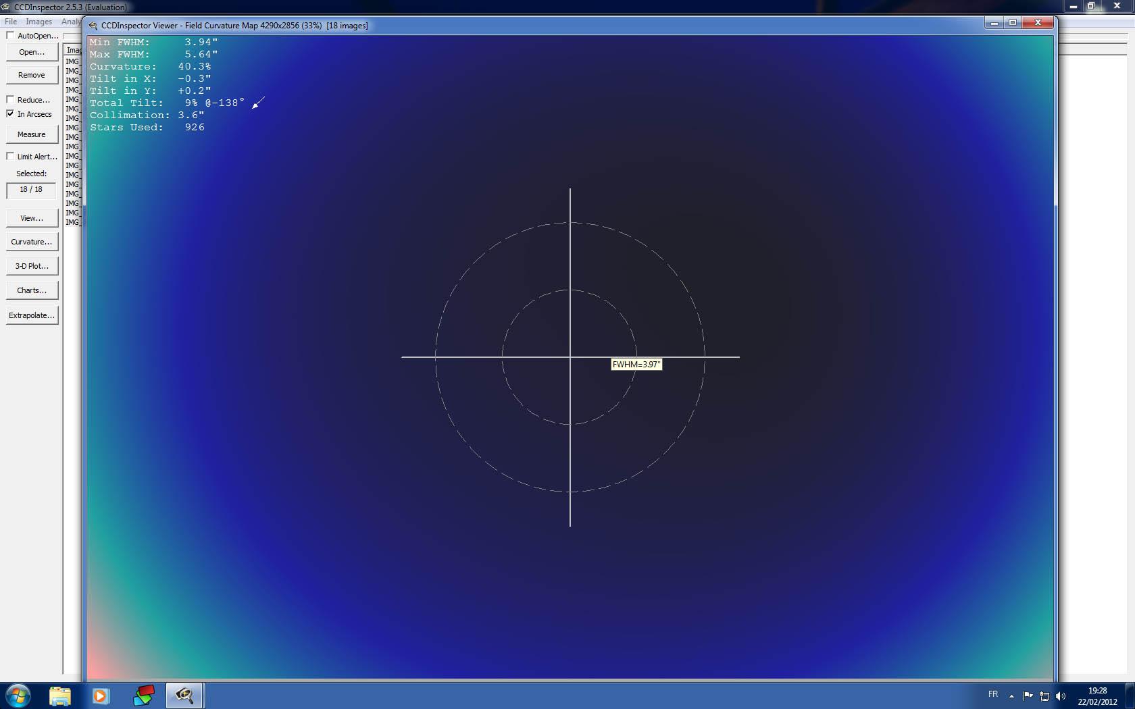
Task: Click the FWHM=3.97" tooltip label
Action: pyautogui.click(x=636, y=365)
